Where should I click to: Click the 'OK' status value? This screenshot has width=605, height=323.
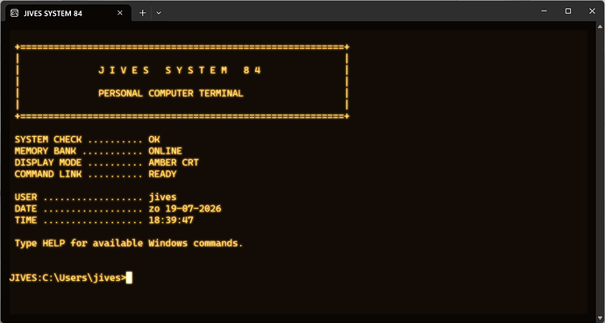point(154,140)
